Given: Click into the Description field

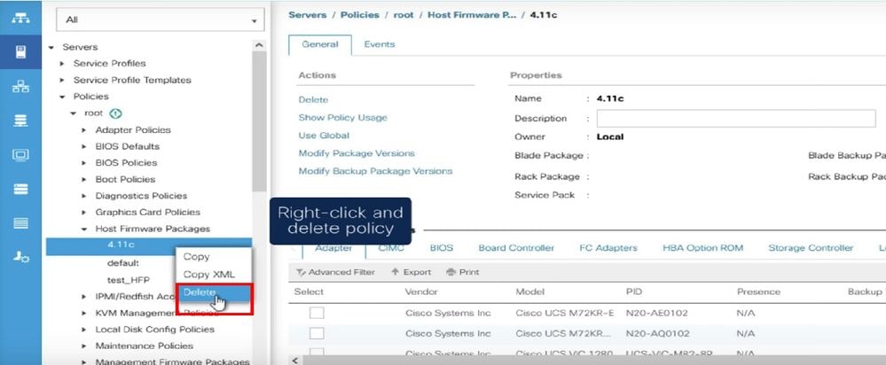Looking at the screenshot, I should 736,119.
